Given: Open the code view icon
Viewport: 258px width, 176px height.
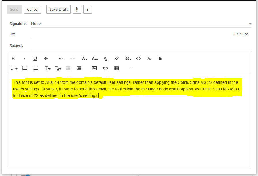Looking at the screenshot, I should (x=138, y=58).
